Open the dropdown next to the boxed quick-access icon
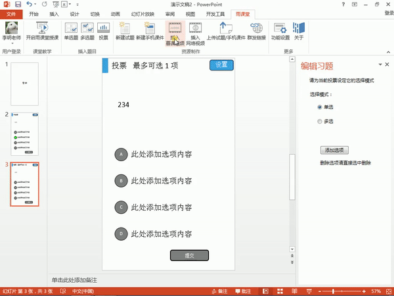394x296 pixels. tap(70, 5)
